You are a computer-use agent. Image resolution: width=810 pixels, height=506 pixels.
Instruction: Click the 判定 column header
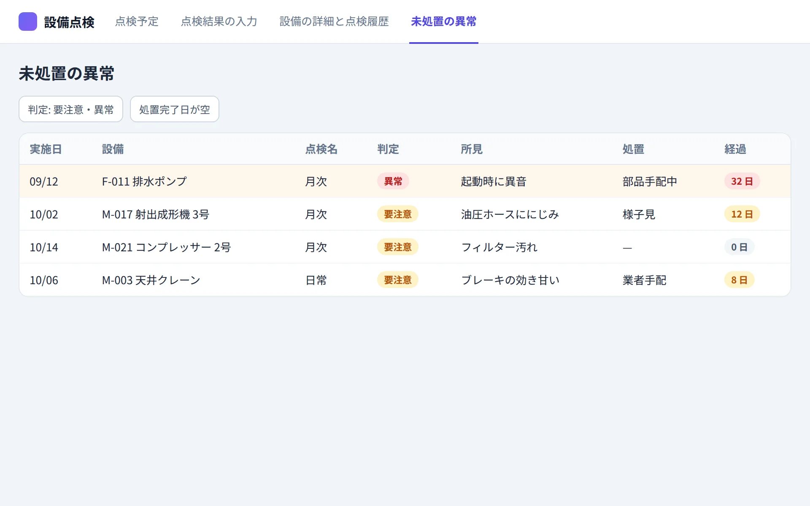coord(388,149)
